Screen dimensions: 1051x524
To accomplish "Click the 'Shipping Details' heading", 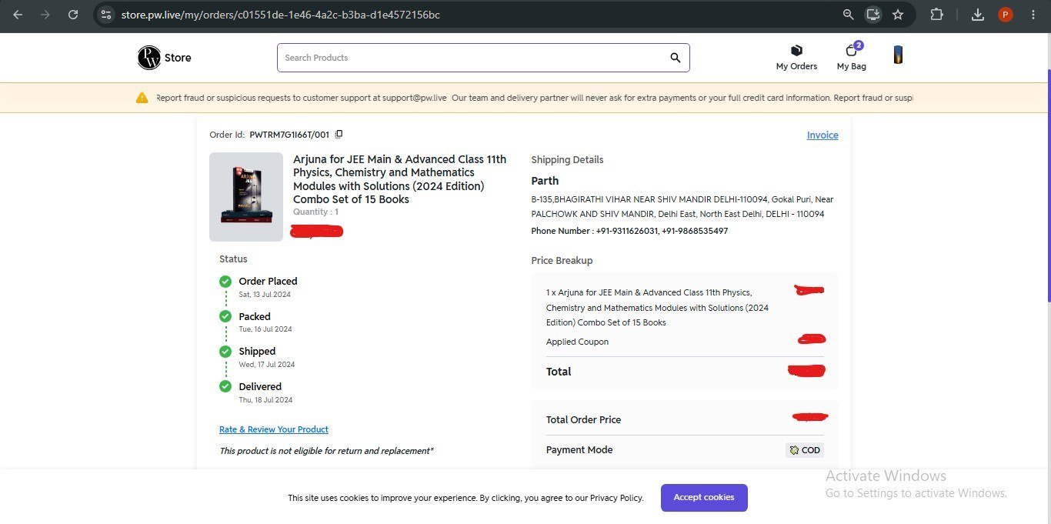I will (567, 160).
